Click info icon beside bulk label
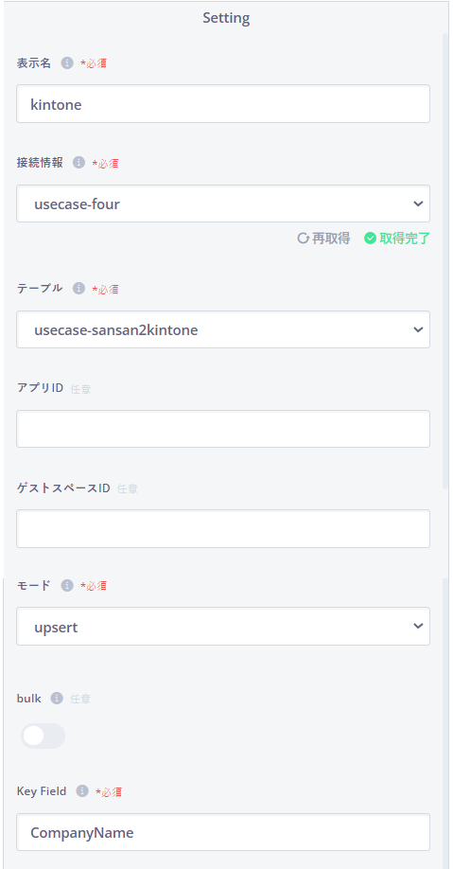Screen dimensions: 453x869 tap(57, 699)
